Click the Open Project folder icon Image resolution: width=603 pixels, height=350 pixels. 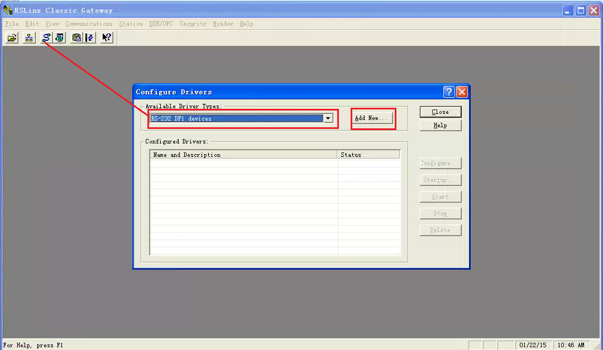point(12,38)
